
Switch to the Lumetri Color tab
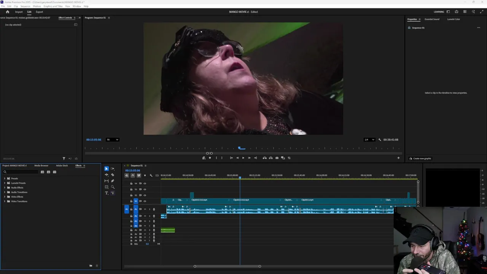pyautogui.click(x=454, y=19)
